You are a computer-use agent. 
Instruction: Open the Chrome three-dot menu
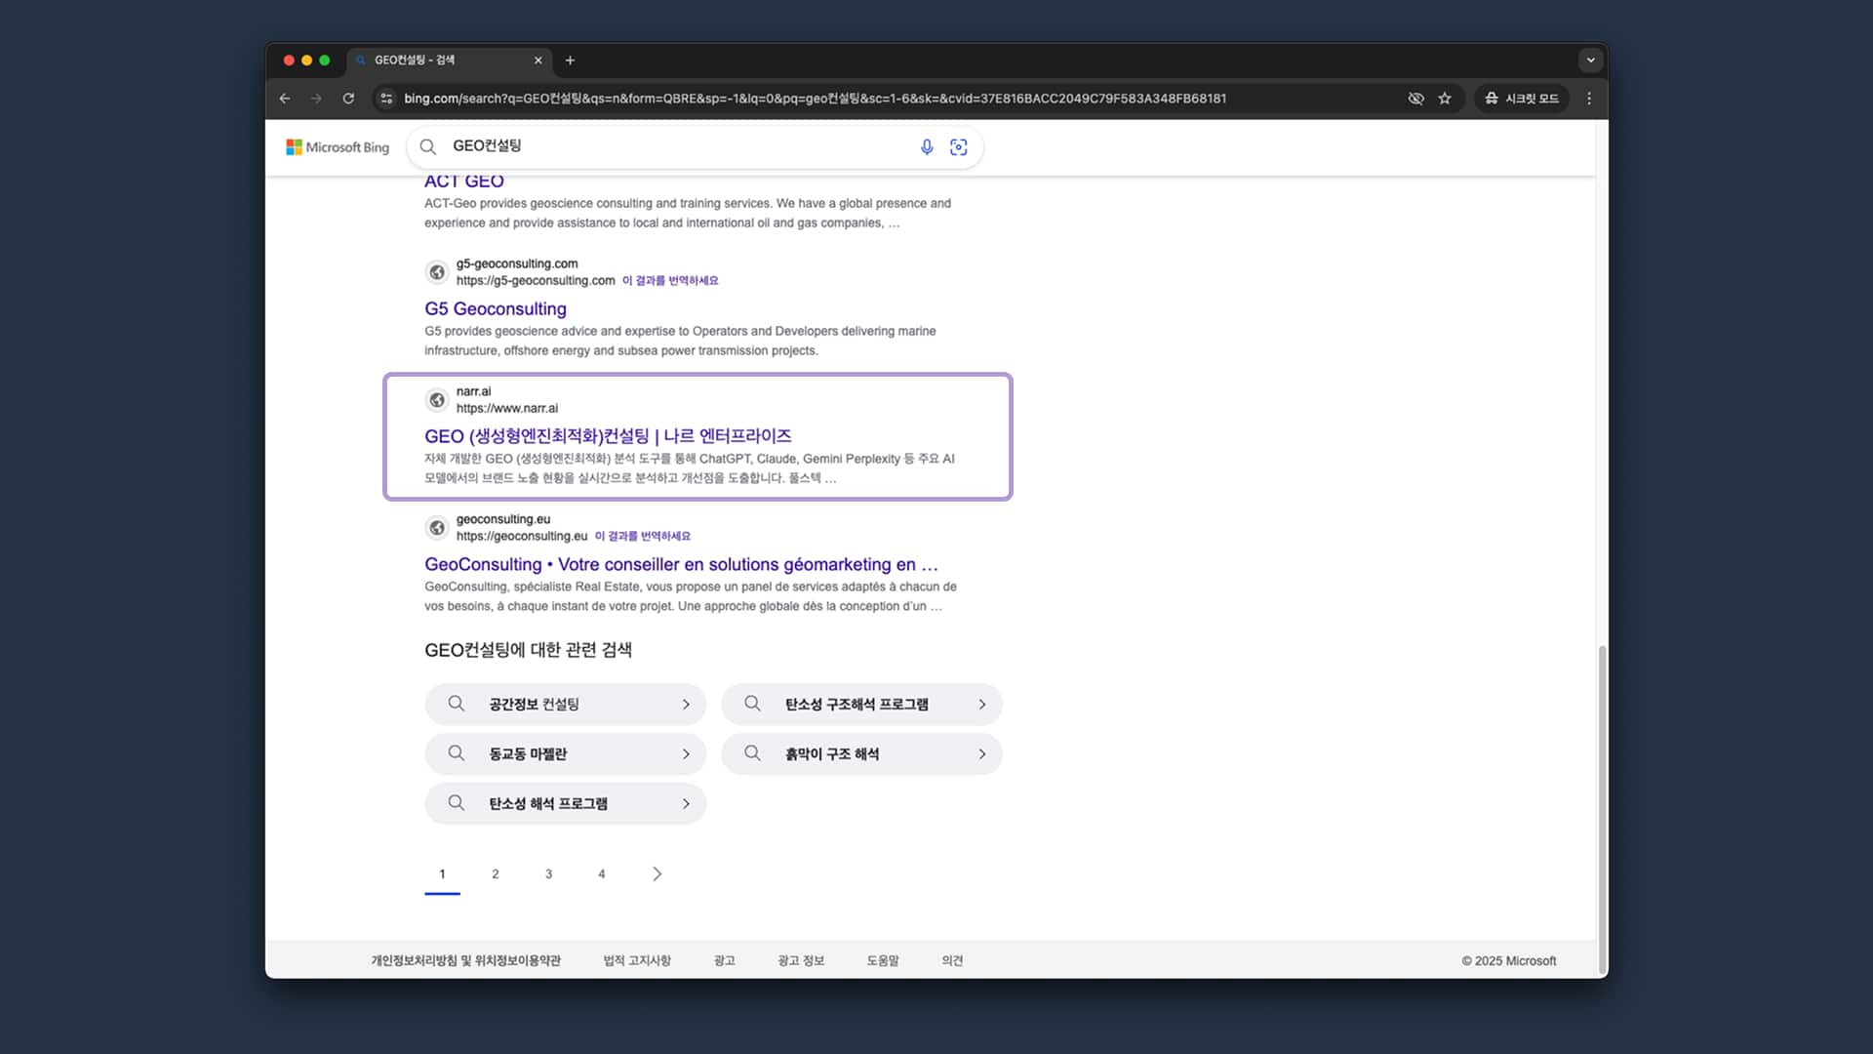[x=1588, y=99]
